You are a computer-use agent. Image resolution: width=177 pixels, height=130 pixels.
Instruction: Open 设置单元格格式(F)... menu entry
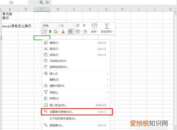click(76, 112)
